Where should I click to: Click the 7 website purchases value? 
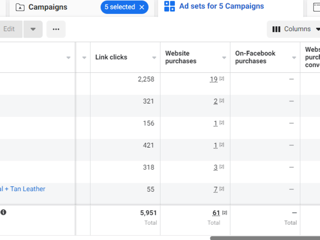coord(215,189)
